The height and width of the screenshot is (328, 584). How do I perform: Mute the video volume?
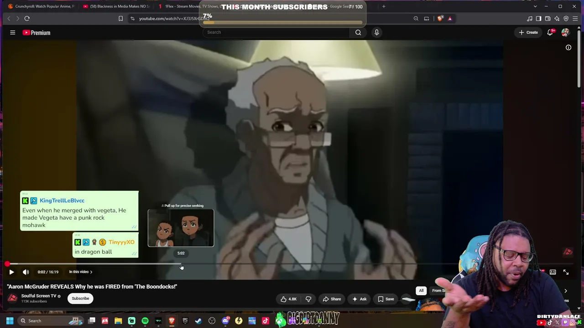[x=26, y=272]
